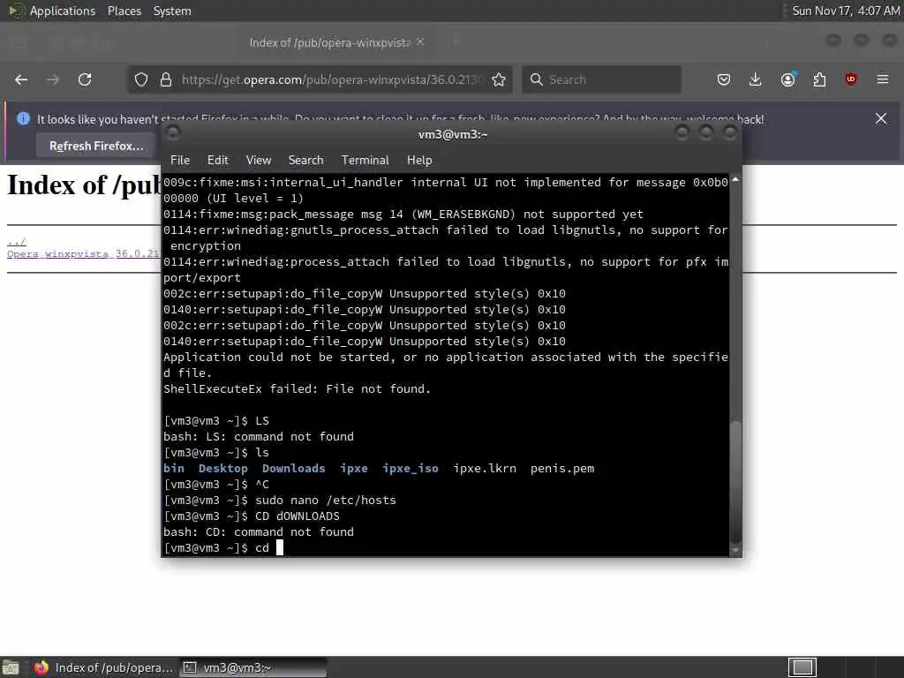Image resolution: width=904 pixels, height=678 pixels.
Task: Click the ipxe.lkrn filename in terminal
Action: tap(485, 469)
